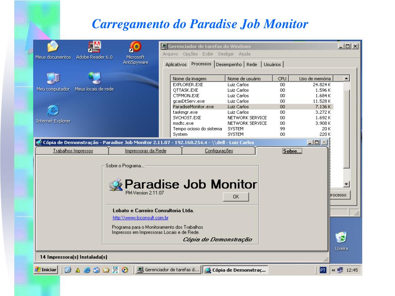This screenshot has width=395, height=296.
Task: Select Tempo ocioso do sistema row
Action: click(252, 129)
